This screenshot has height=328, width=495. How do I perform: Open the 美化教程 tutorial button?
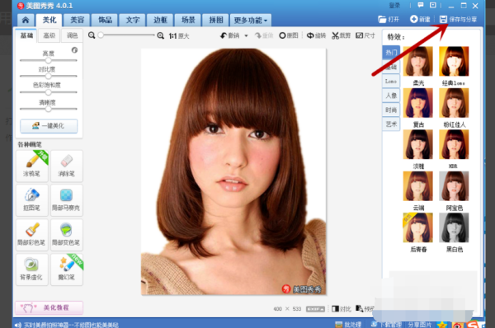(49, 307)
